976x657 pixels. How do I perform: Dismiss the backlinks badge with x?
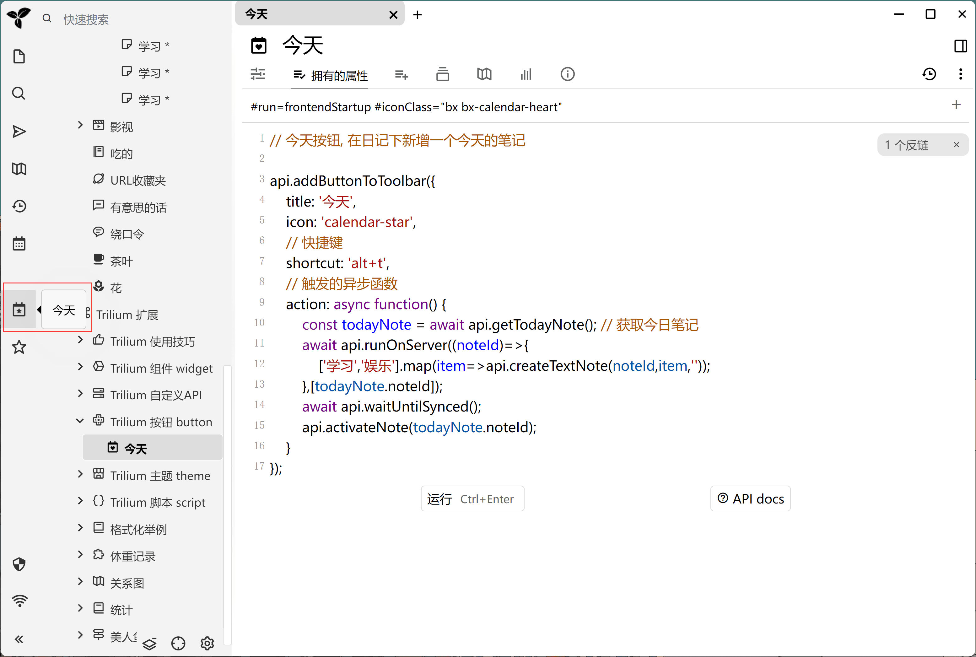pos(956,145)
